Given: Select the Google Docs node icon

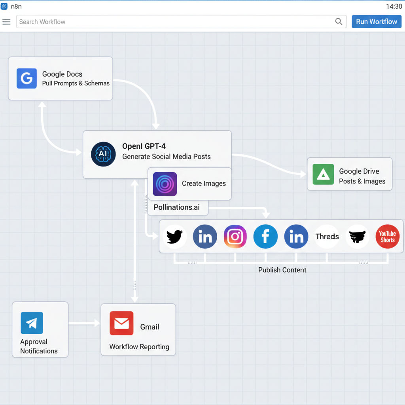Looking at the screenshot, I should pyautogui.click(x=26, y=78).
